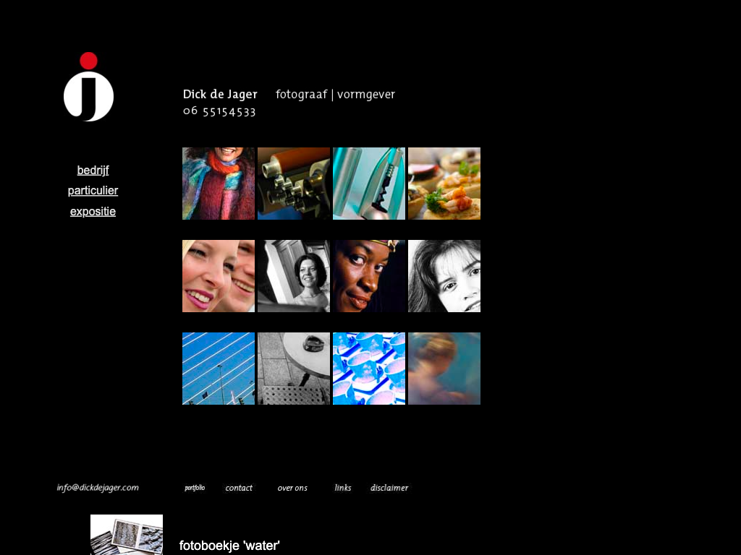
Task: Open the 'contact' footer menu item
Action: [x=239, y=488]
